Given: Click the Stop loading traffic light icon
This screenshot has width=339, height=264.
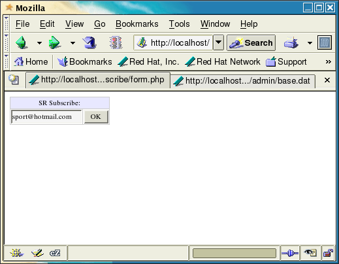Looking at the screenshot, I should 116,42.
